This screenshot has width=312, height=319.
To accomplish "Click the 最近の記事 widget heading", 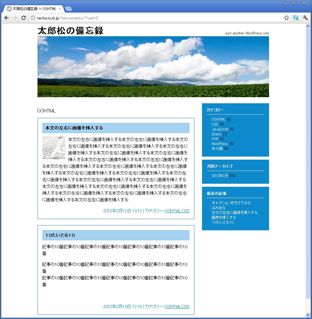I will click(x=216, y=193).
